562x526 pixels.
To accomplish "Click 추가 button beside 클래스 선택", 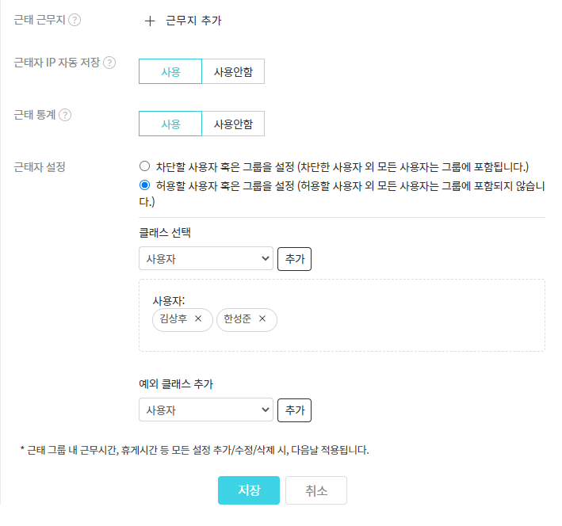I will coord(294,259).
